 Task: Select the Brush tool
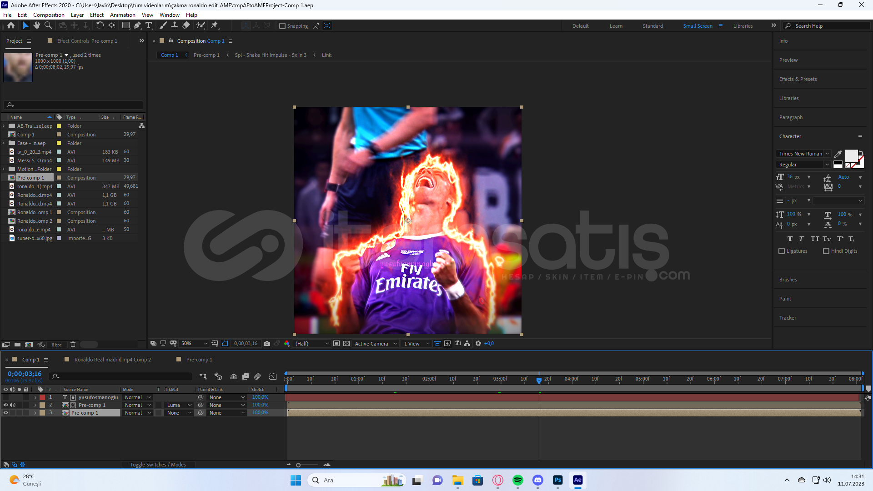[x=163, y=25]
